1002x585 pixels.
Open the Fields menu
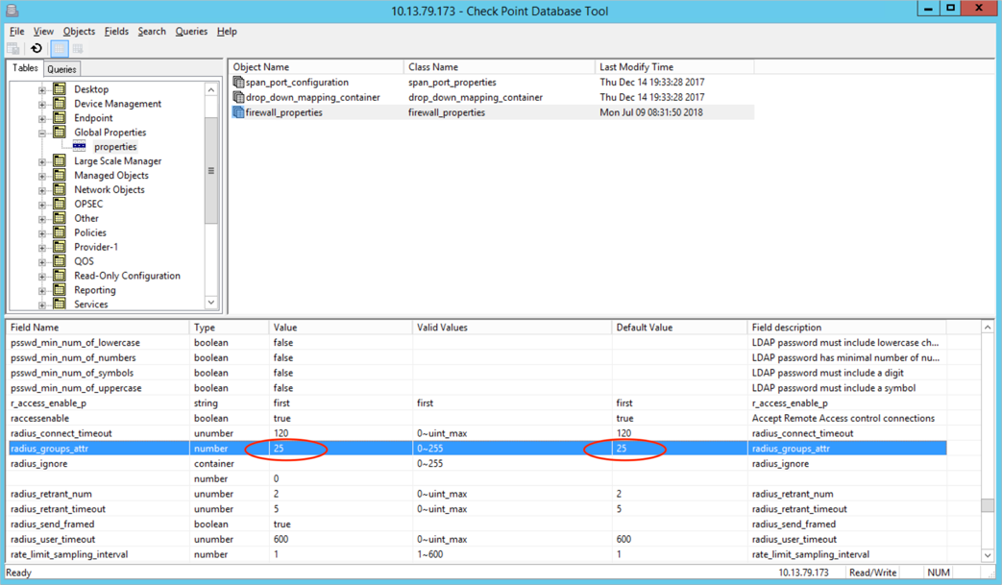click(116, 32)
